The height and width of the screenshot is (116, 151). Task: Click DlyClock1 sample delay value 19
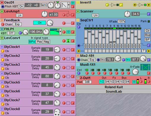[x=47, y=49]
